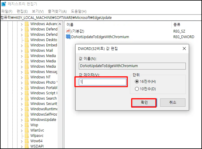Click the WindowsUpdate folder icon
The width and height of the screenshot is (202, 149).
coord(27,120)
